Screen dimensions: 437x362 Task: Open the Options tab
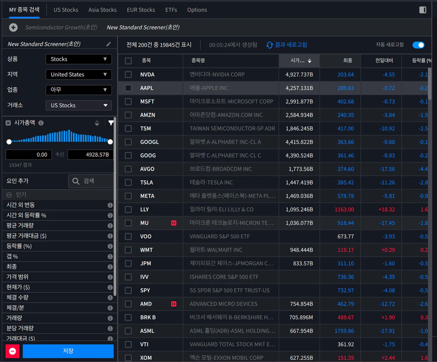click(x=197, y=10)
